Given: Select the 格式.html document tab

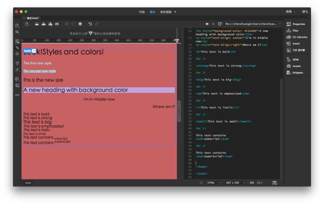Looking at the screenshot, I should point(33,18).
